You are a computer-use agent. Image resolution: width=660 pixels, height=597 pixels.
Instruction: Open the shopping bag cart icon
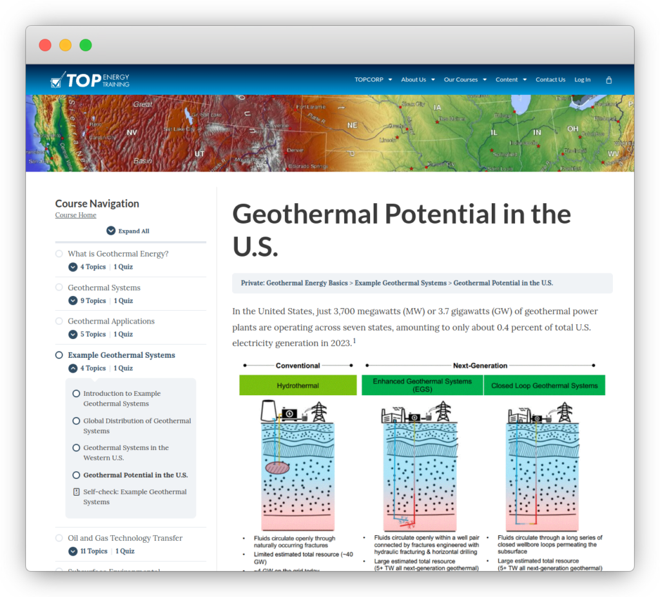tap(608, 80)
